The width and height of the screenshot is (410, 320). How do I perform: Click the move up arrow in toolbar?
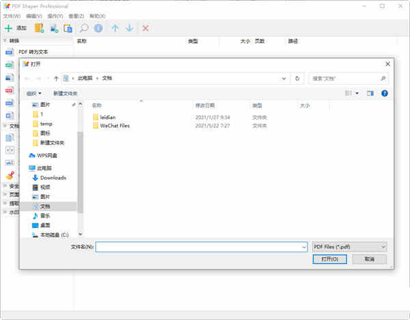[x=115, y=28]
